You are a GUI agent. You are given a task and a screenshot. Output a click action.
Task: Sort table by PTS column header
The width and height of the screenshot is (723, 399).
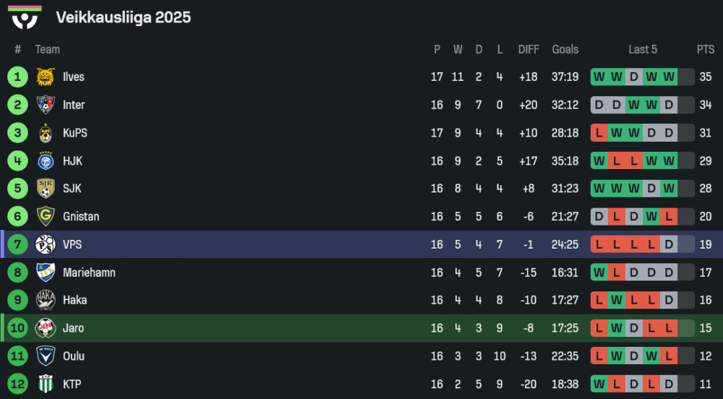click(x=705, y=50)
